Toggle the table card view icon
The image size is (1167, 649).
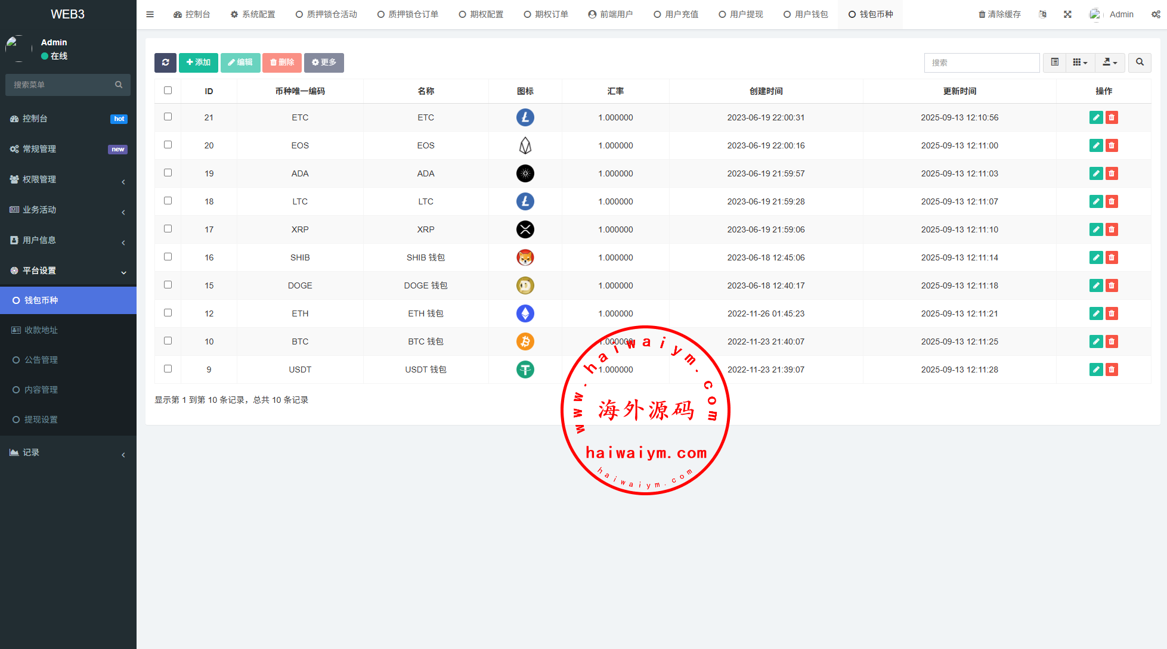[x=1054, y=63]
